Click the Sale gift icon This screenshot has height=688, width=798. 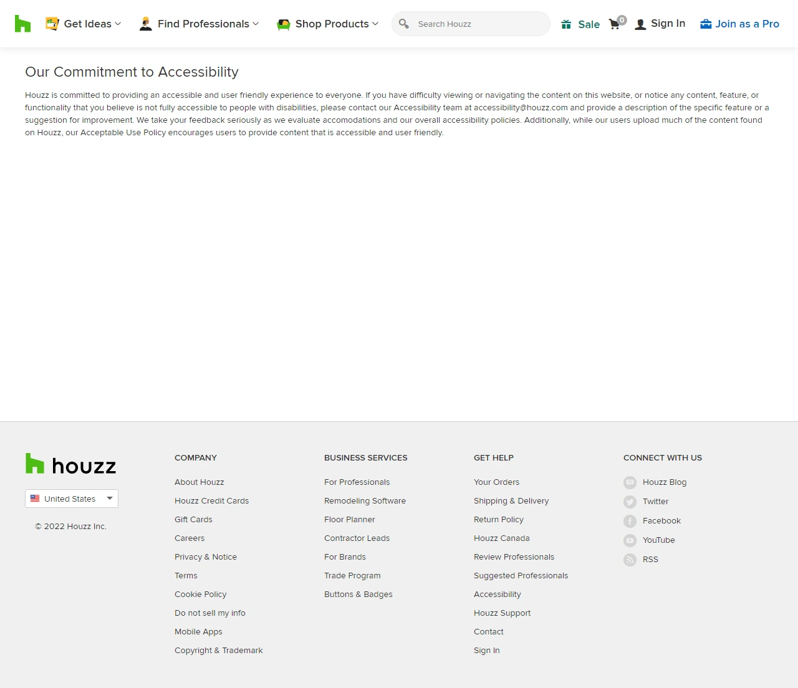[566, 24]
